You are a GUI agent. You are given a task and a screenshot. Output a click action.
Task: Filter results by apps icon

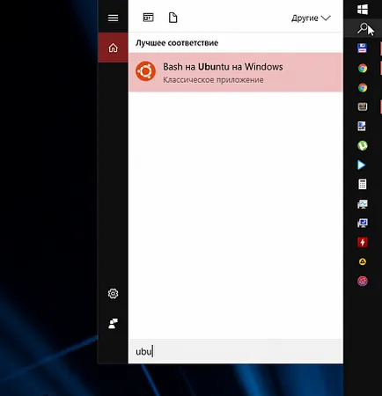148,18
